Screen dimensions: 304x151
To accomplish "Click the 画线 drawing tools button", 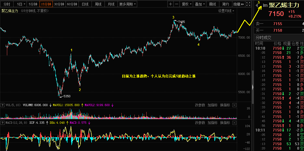I will (213, 4).
